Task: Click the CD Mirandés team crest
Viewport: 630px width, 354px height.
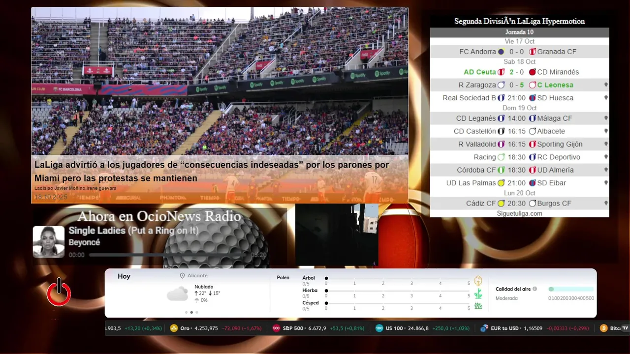Action: point(532,72)
